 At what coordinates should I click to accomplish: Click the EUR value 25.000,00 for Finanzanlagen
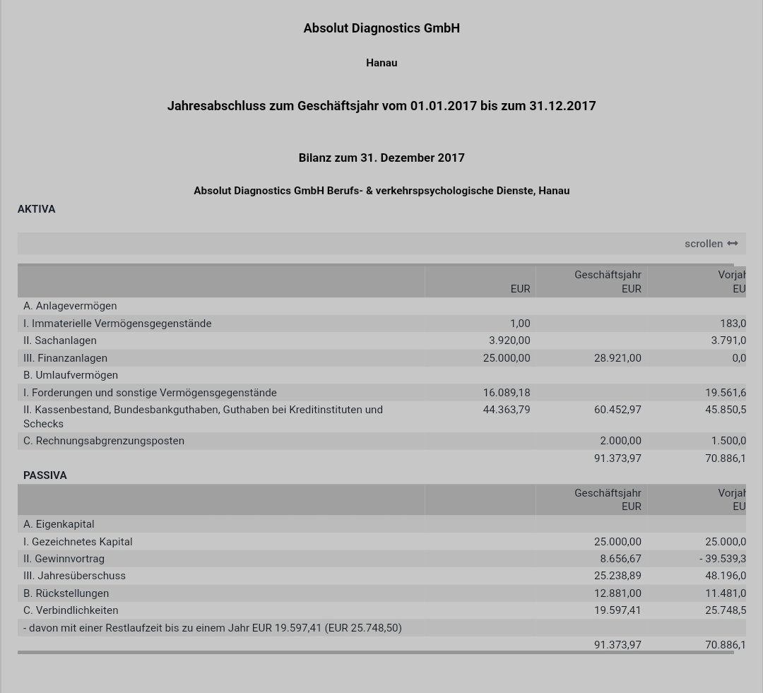(507, 358)
